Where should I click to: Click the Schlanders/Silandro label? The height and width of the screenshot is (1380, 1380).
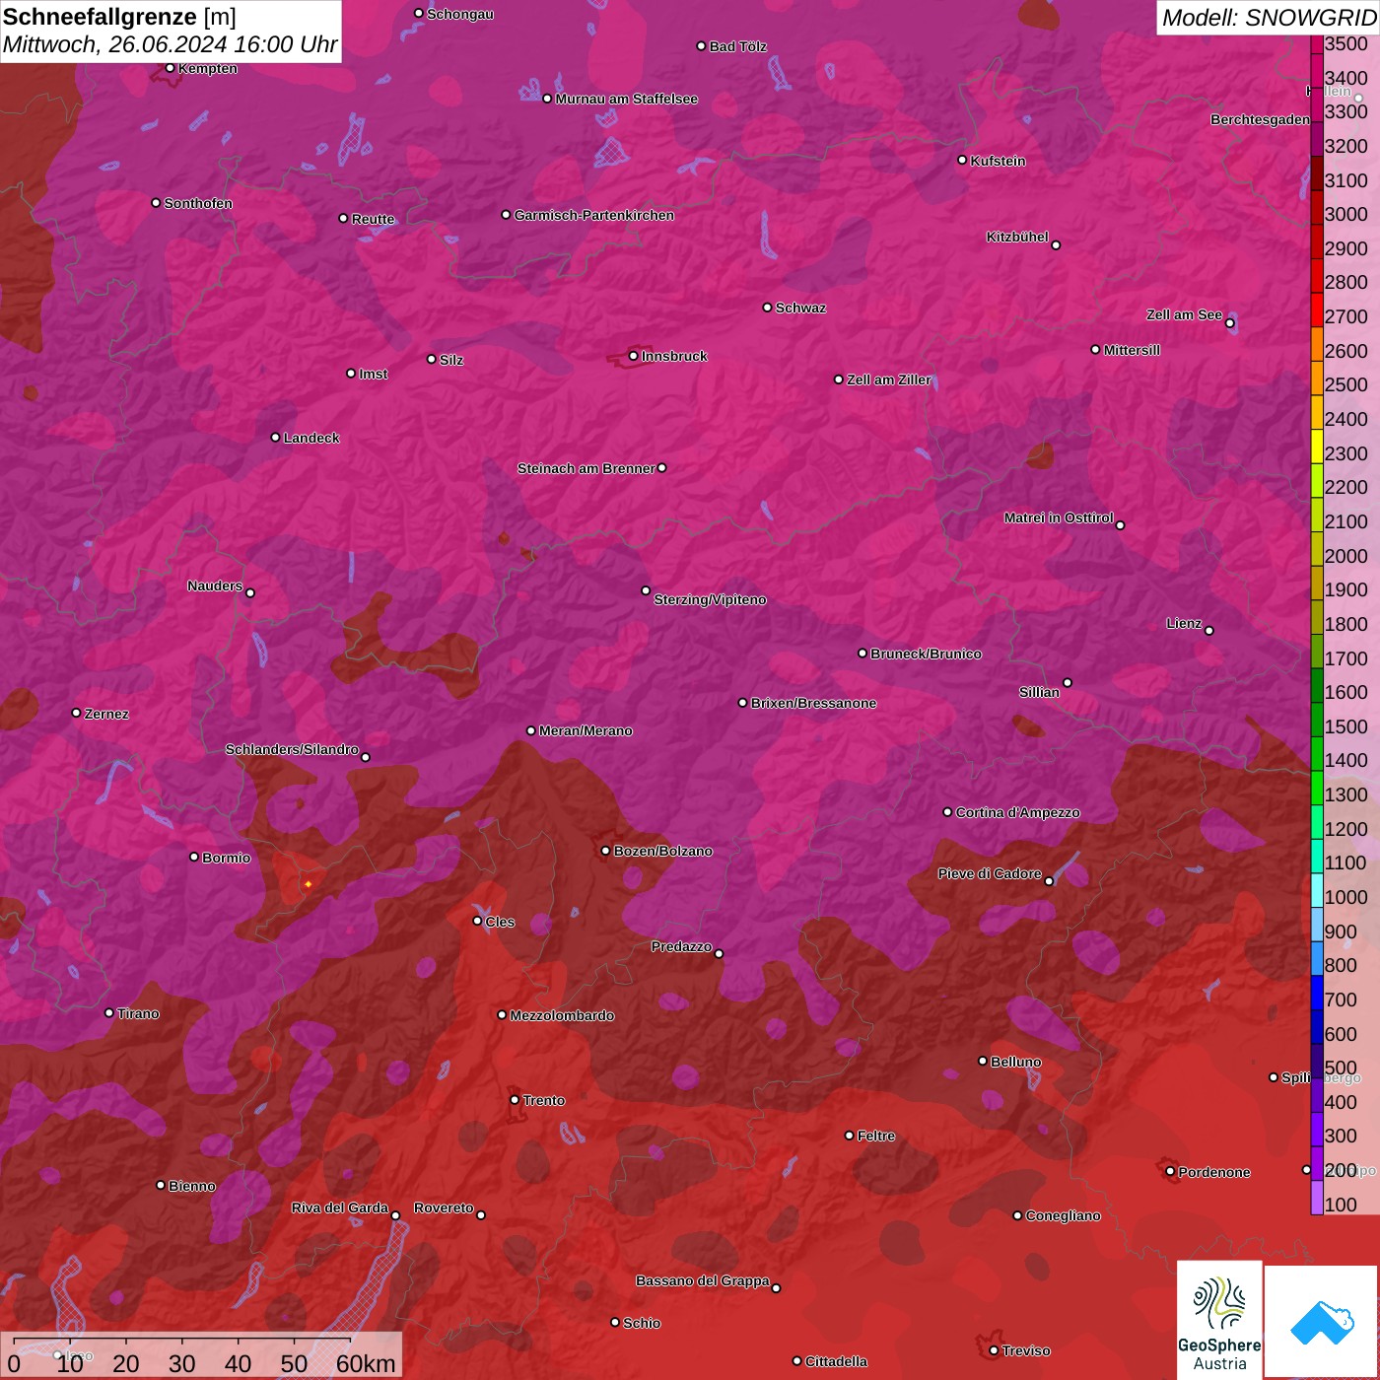click(292, 749)
